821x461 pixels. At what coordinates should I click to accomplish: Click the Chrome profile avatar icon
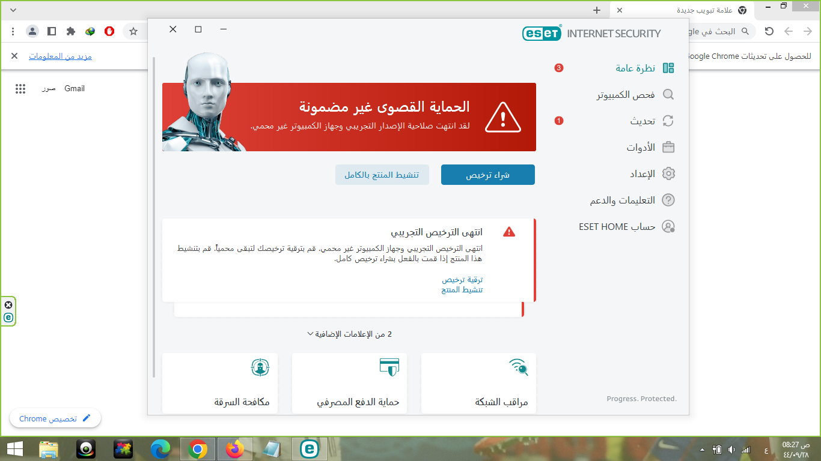32,31
